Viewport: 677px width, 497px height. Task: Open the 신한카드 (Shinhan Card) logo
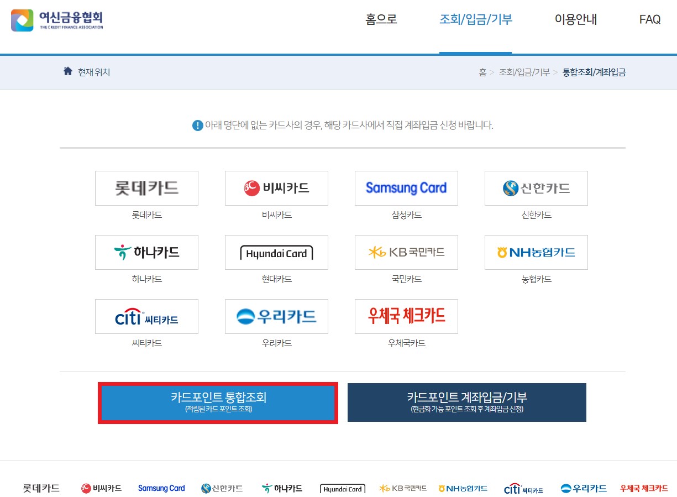[x=536, y=188]
